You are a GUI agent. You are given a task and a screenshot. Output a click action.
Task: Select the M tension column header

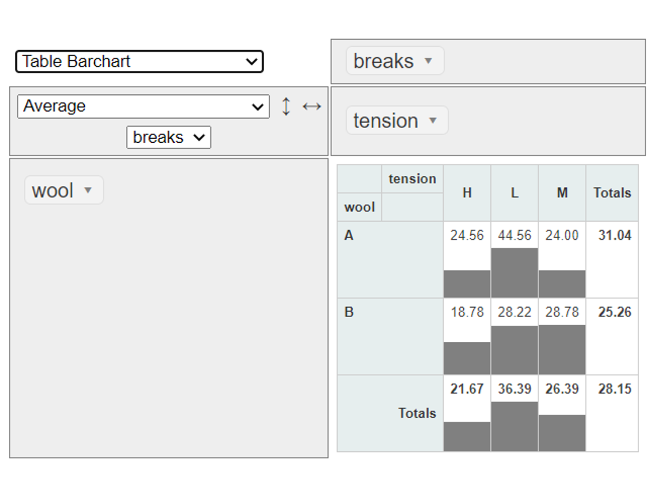[562, 193]
